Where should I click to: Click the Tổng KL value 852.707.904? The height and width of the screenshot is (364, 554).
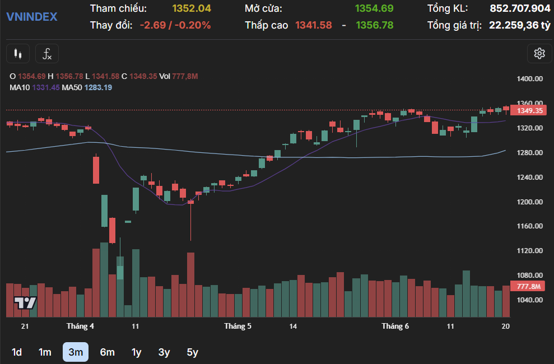520,8
